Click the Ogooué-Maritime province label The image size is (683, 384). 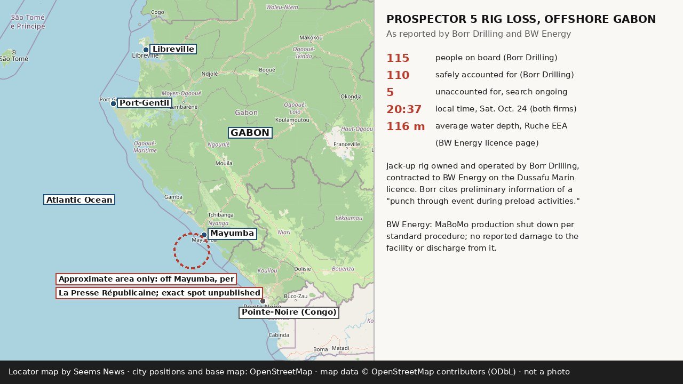click(x=145, y=147)
